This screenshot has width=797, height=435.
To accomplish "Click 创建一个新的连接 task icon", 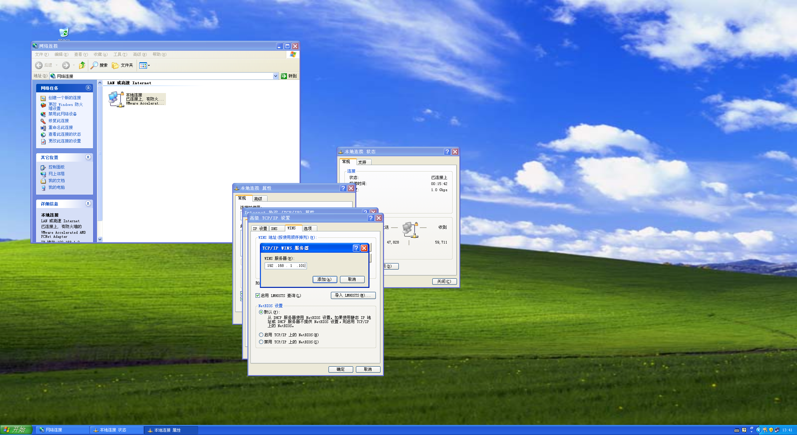I will (x=43, y=98).
